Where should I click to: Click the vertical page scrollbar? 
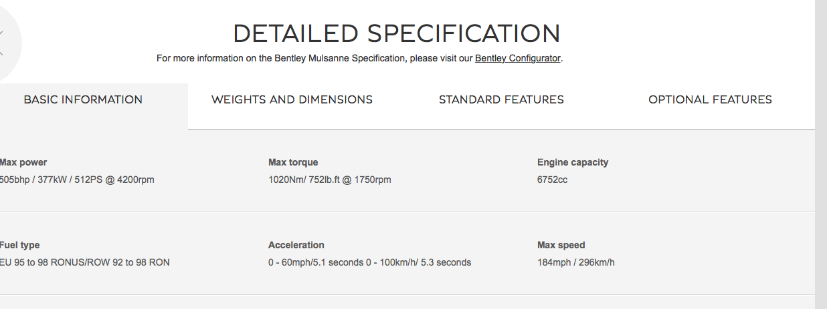[821, 154]
